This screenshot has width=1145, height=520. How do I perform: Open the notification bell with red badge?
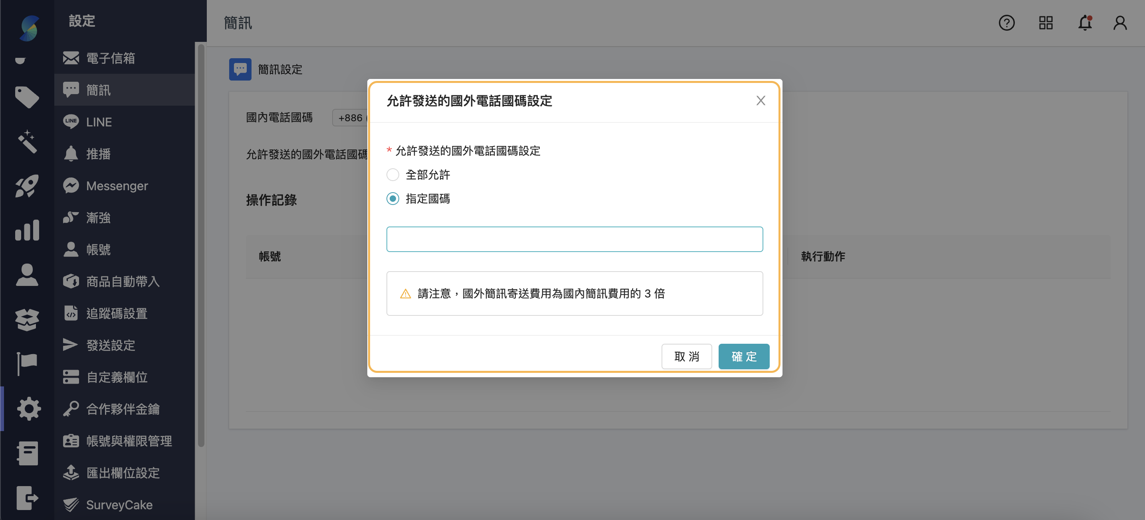coord(1085,23)
